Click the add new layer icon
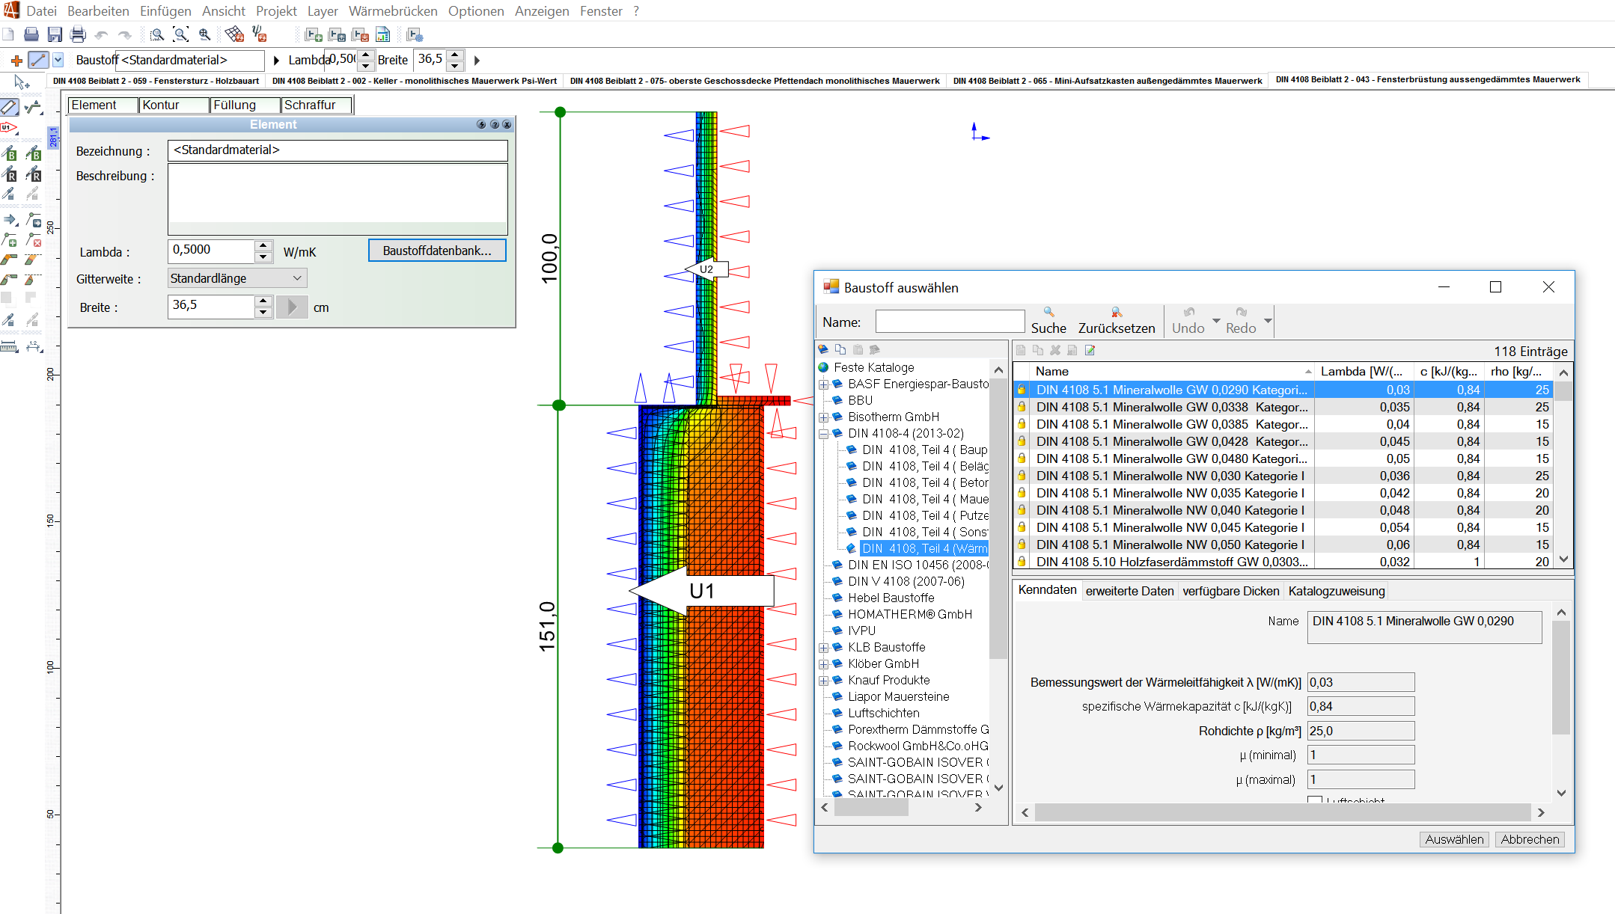Viewport: 1615px width, 914px height. click(314, 34)
